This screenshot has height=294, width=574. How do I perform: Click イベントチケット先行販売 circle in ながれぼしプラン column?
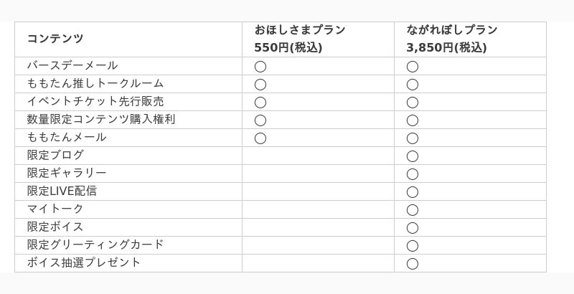click(413, 103)
